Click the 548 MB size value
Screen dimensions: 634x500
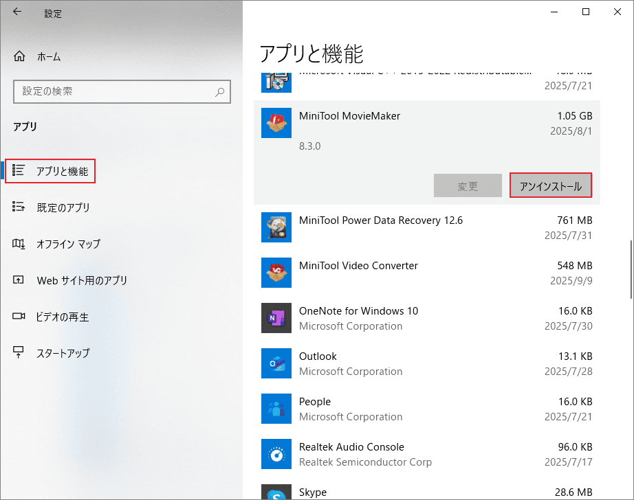click(575, 265)
